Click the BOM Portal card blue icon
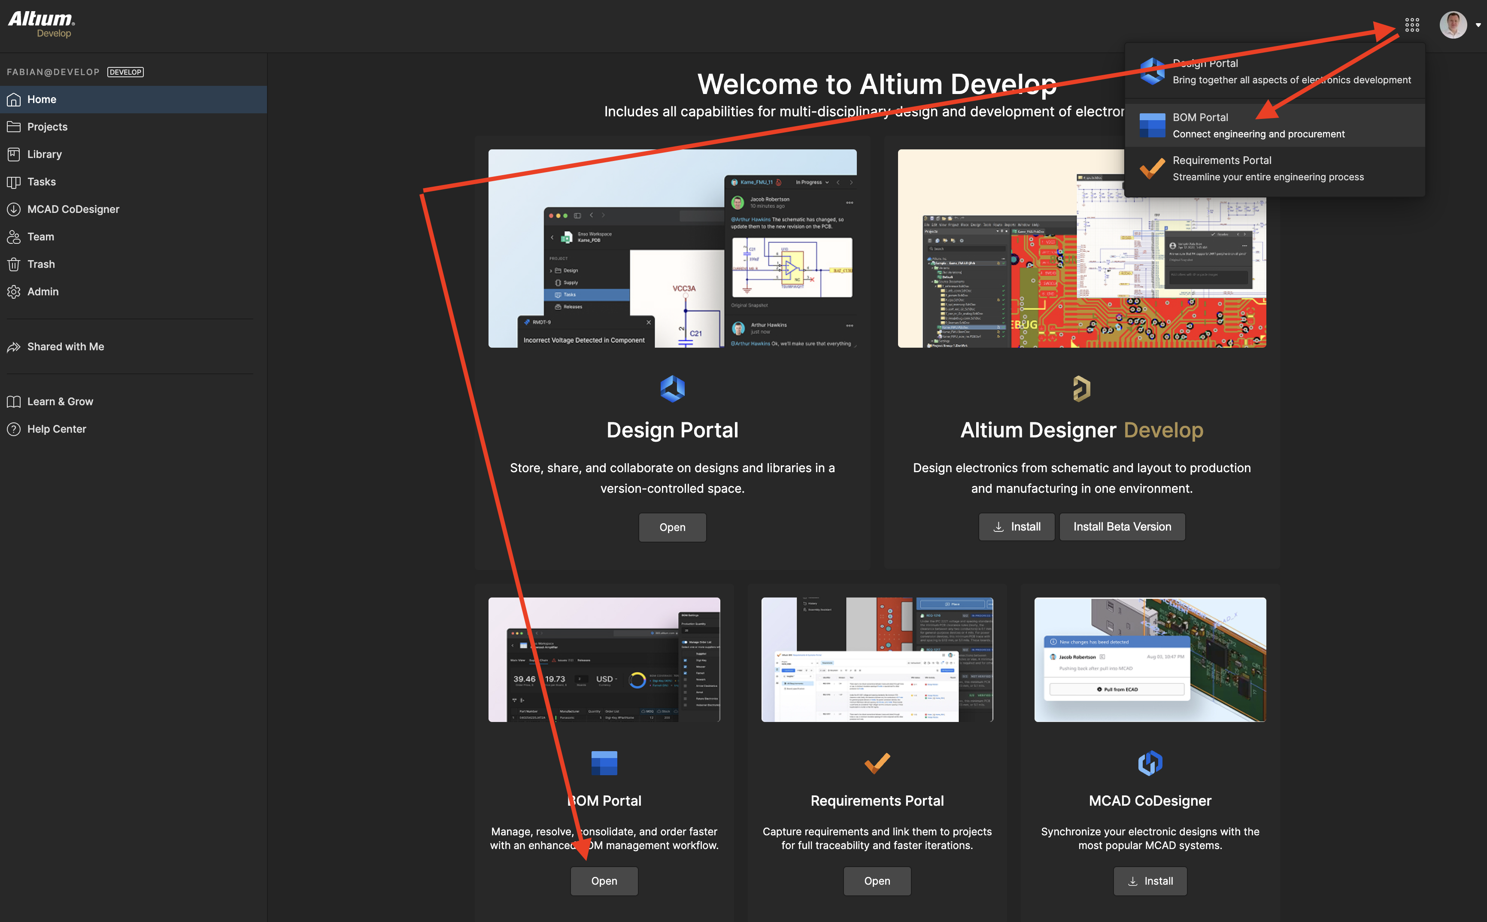 604,763
